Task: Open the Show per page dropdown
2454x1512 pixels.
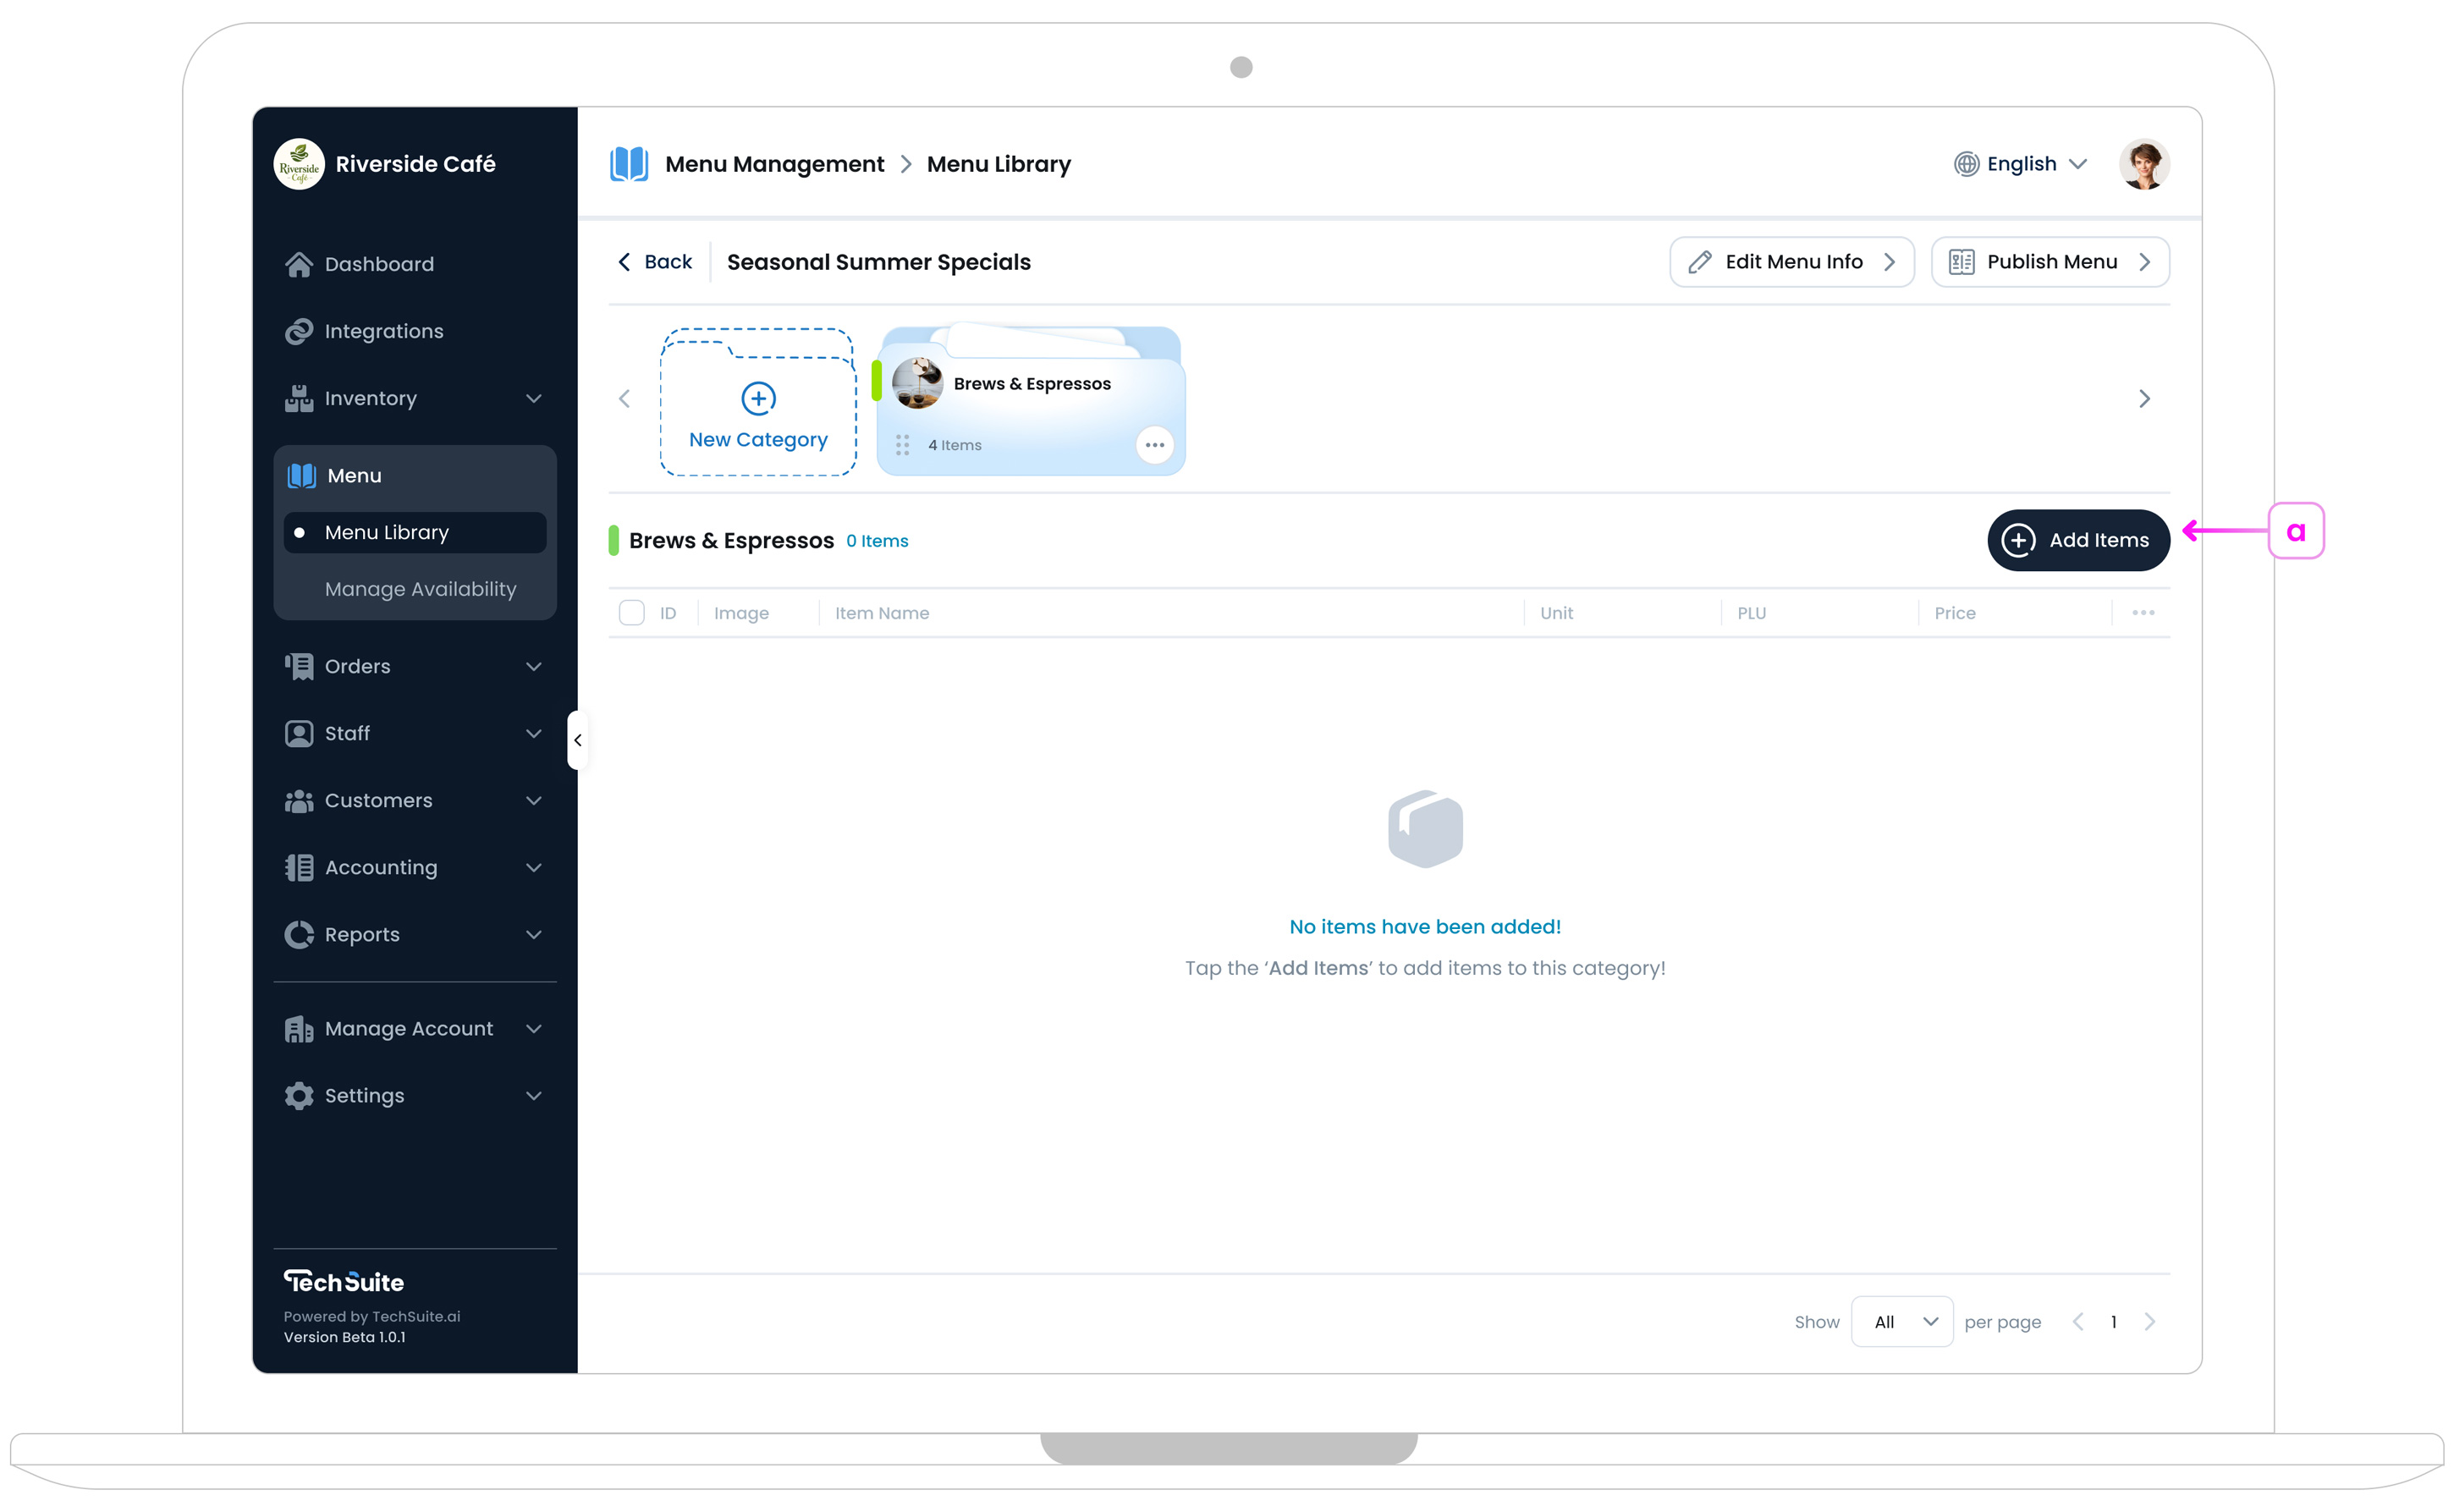Action: [x=1901, y=1322]
